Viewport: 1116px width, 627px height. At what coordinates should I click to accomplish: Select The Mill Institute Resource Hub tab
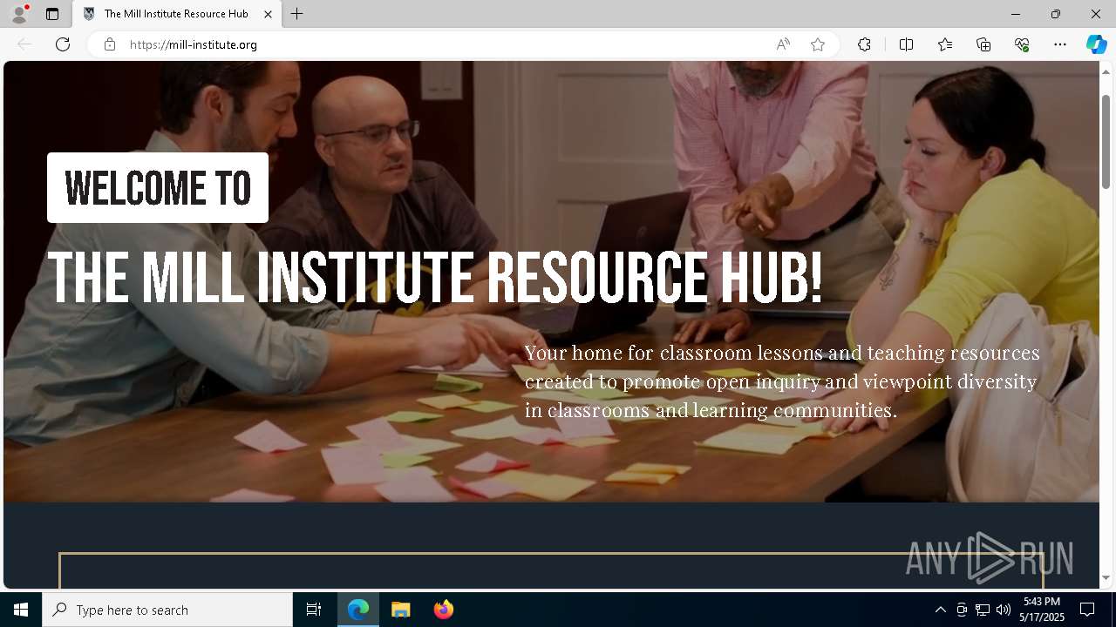point(177,14)
